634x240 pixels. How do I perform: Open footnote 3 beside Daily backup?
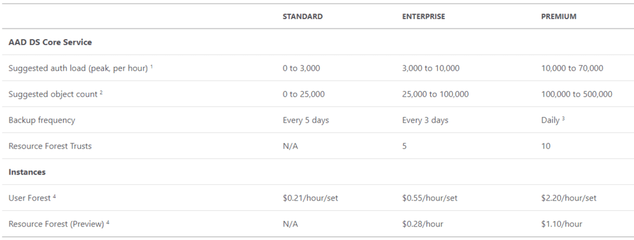click(x=563, y=118)
